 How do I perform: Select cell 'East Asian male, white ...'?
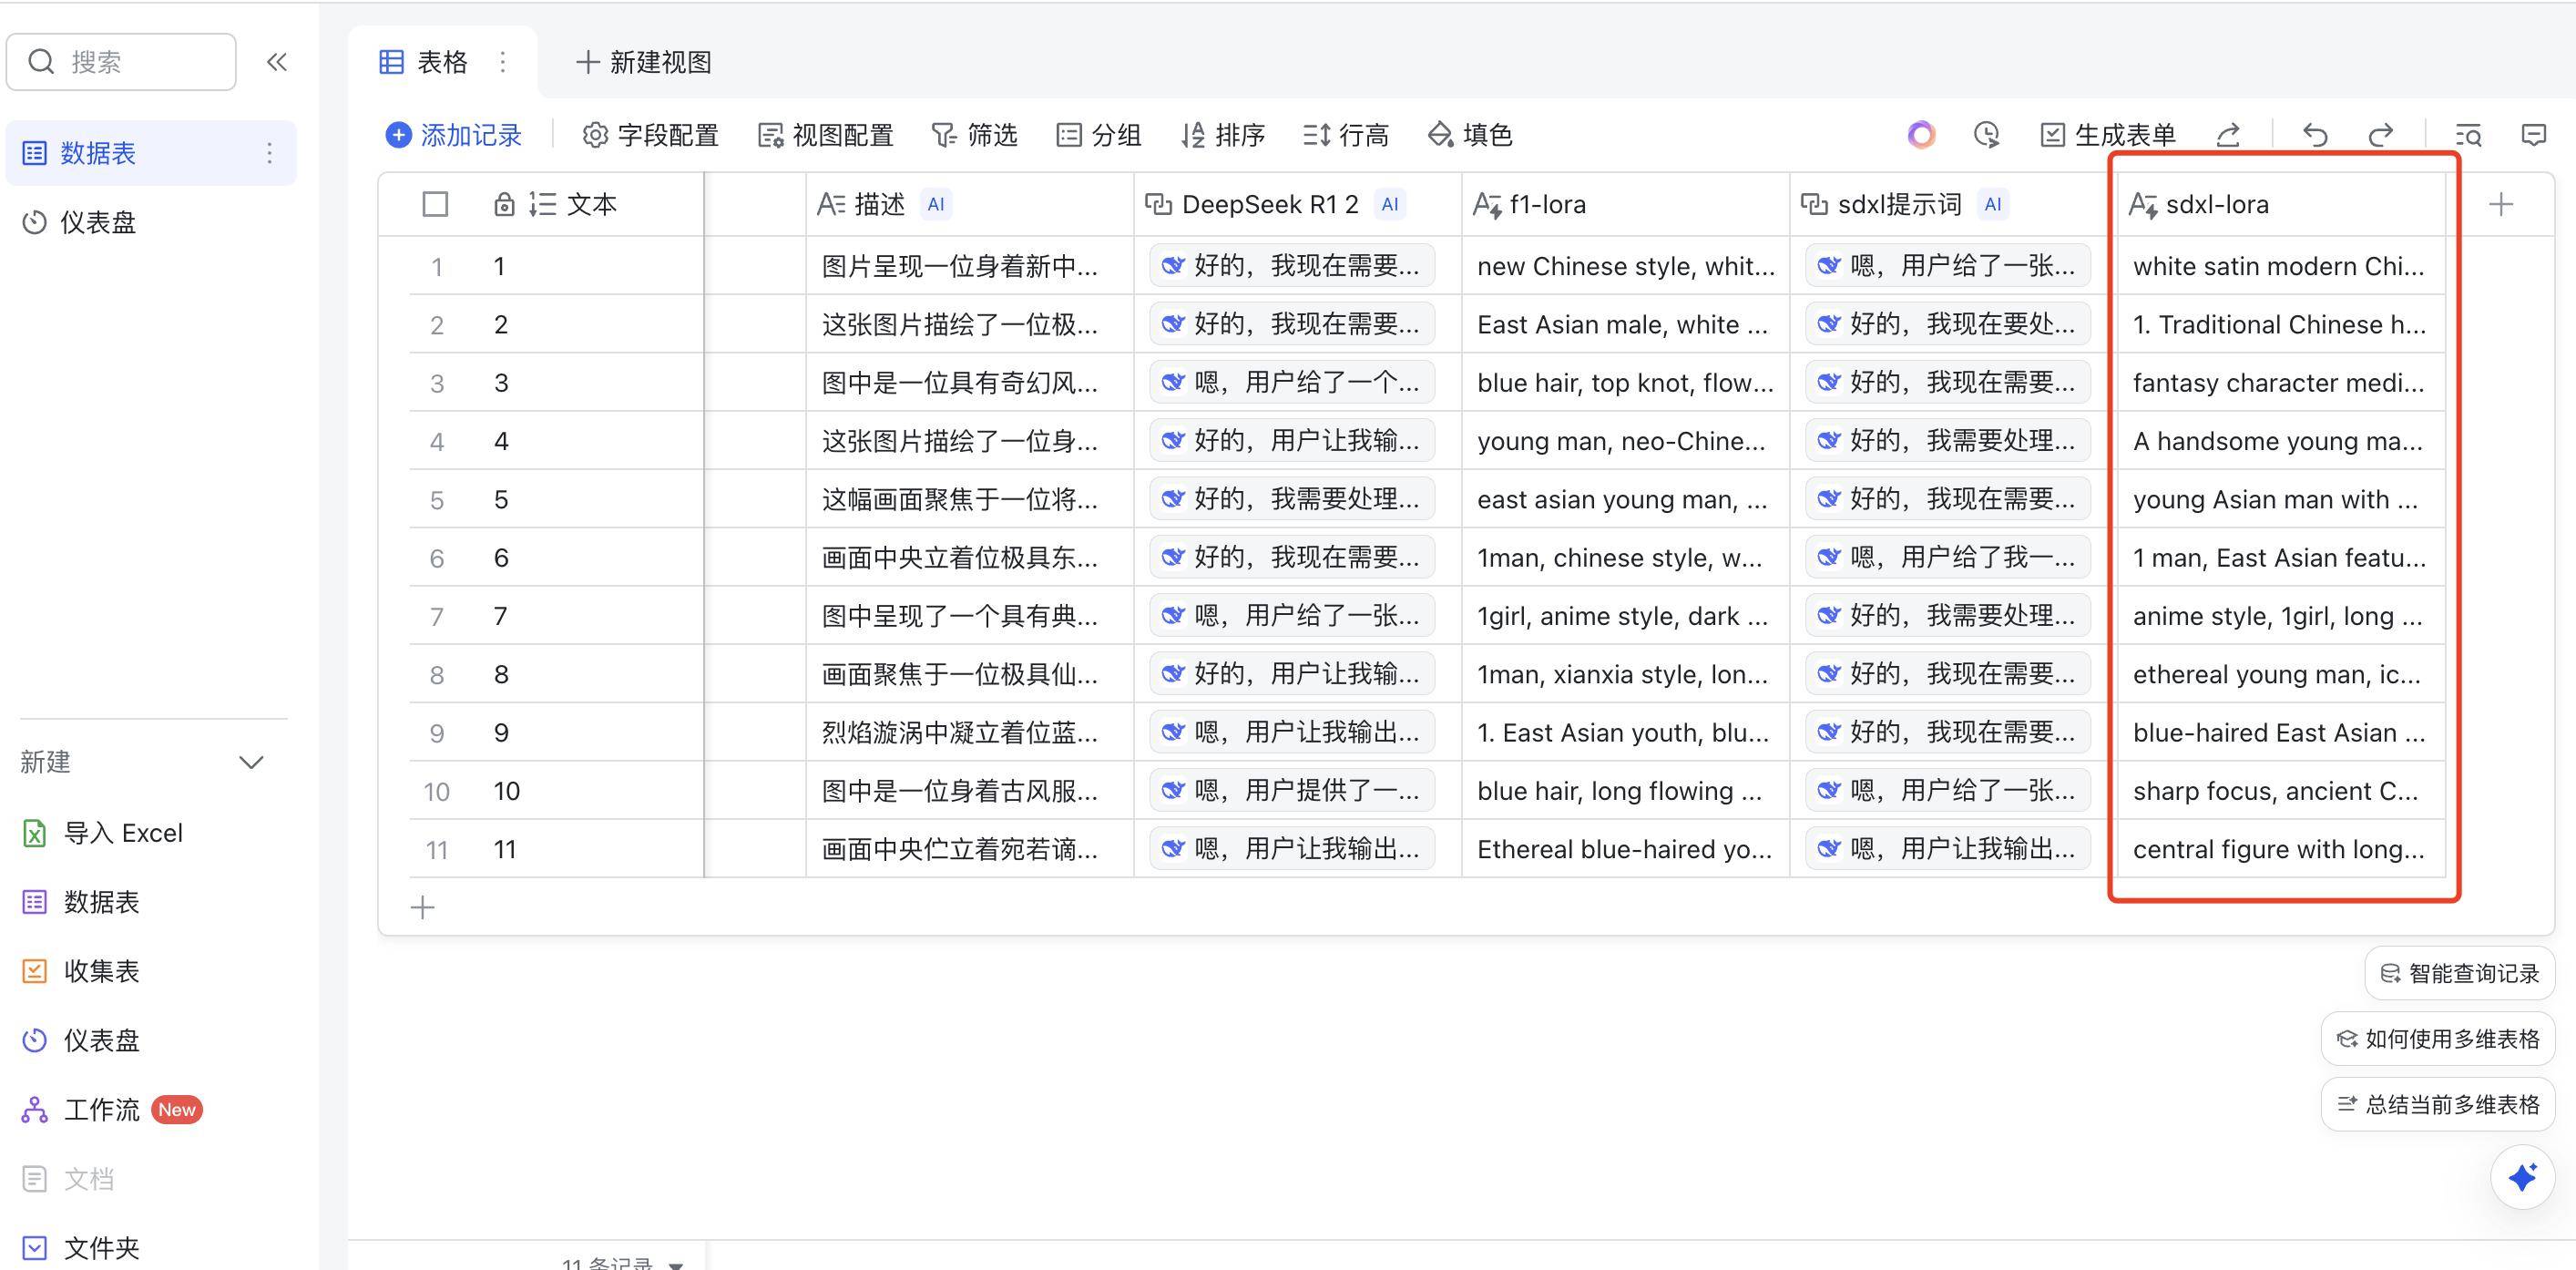1625,324
